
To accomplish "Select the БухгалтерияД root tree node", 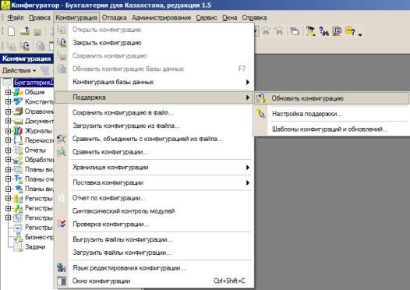I will click(34, 83).
